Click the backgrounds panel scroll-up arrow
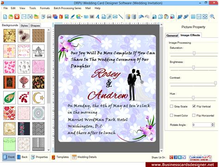The height and width of the screenshot is (167, 219). click(49, 30)
